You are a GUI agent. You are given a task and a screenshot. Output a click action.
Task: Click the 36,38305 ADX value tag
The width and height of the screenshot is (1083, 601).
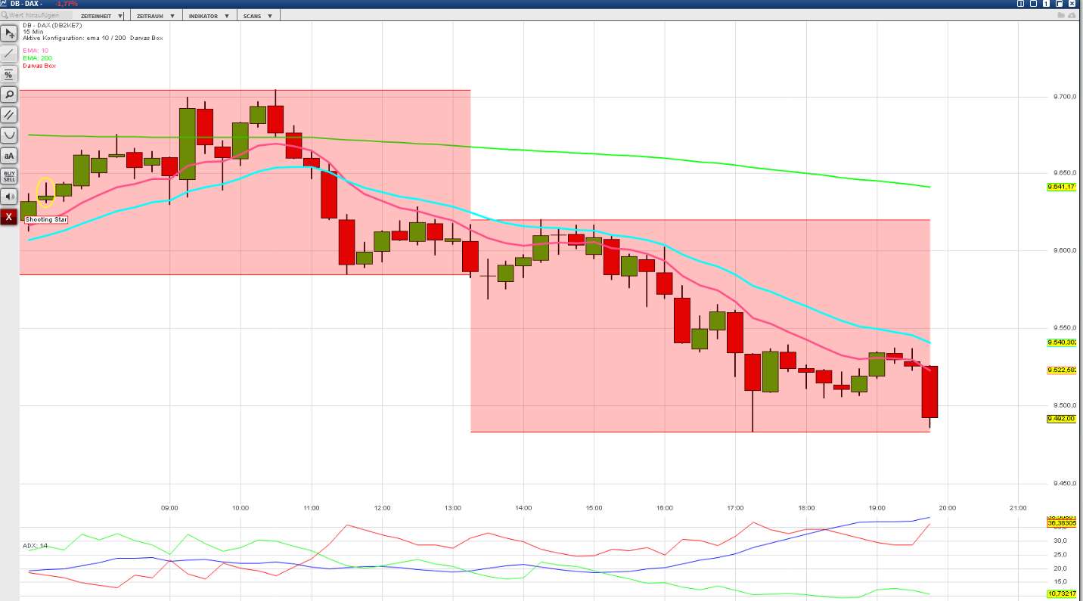[1061, 523]
